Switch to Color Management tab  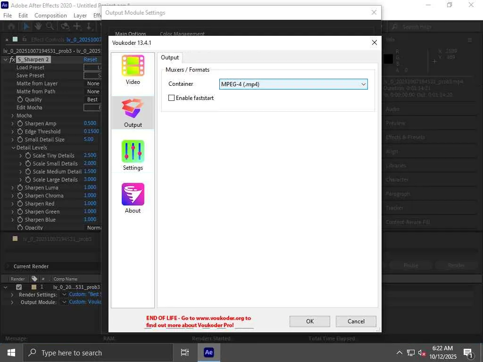(x=182, y=33)
